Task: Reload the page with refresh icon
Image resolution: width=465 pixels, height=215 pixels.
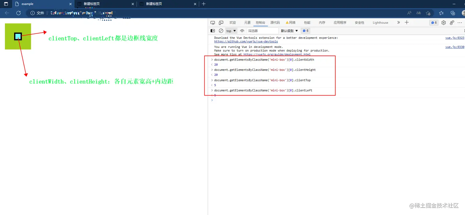Action: [18, 13]
